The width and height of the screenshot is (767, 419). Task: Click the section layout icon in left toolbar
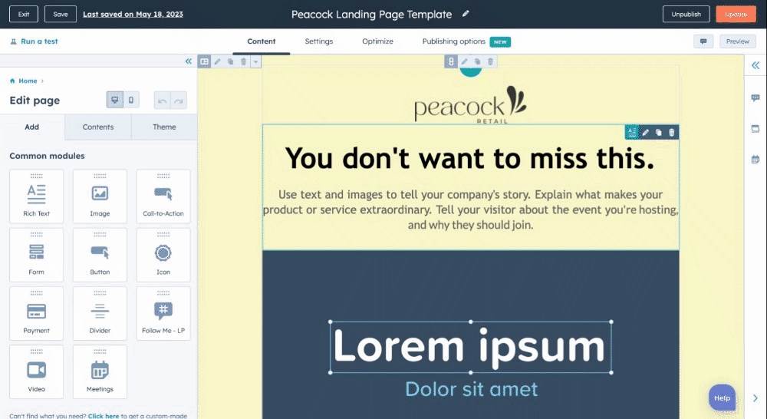click(x=205, y=61)
